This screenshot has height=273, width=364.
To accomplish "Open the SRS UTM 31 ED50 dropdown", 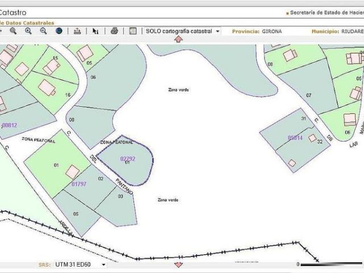I will (80, 264).
